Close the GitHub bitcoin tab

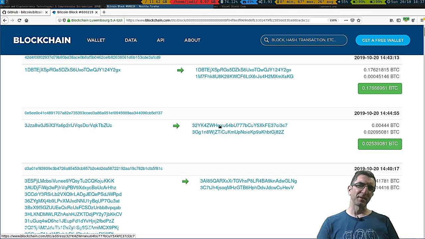[46, 12]
